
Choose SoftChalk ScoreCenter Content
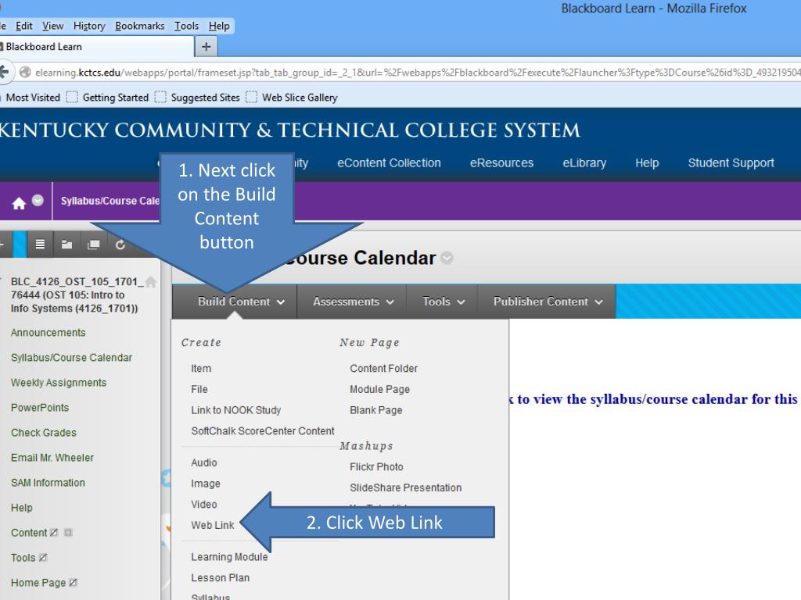click(x=263, y=431)
